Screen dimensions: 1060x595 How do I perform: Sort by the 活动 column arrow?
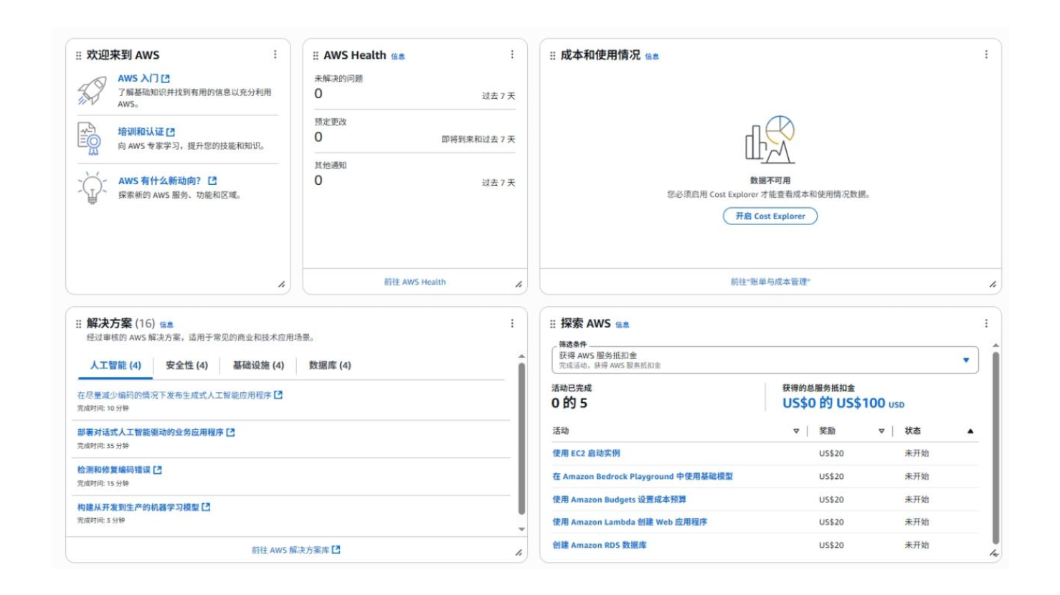point(796,431)
